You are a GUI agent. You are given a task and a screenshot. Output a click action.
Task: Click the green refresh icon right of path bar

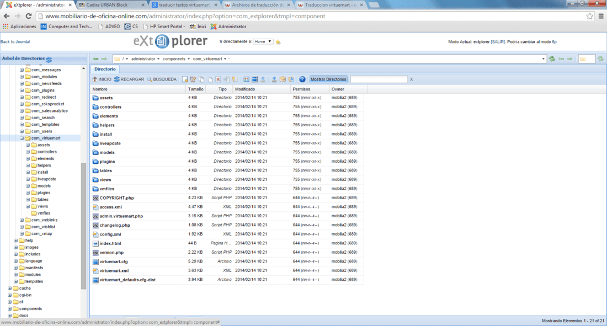click(x=552, y=59)
